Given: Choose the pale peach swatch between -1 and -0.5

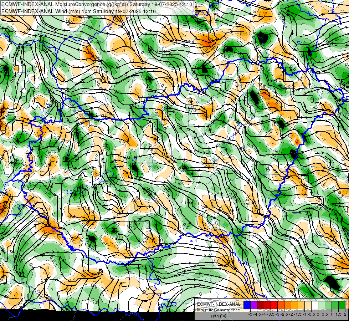Looking at the screenshot, I should coord(308,305).
